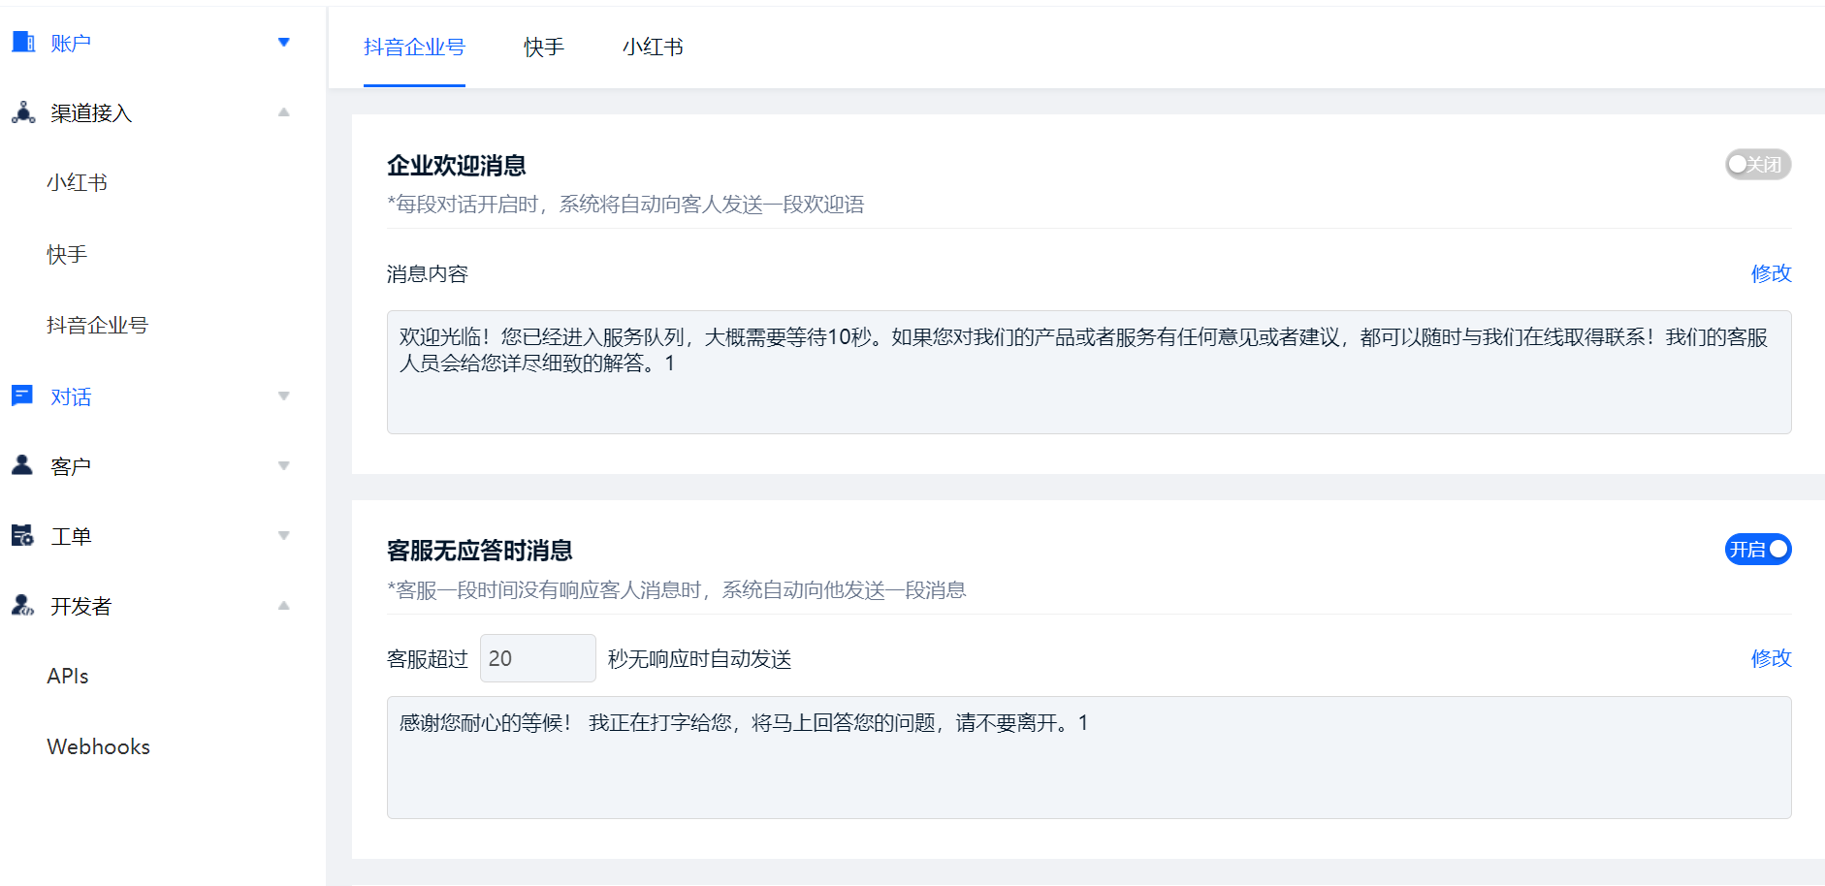Click 修改 link for 消息内容
The width and height of the screenshot is (1825, 886).
pyautogui.click(x=1771, y=273)
